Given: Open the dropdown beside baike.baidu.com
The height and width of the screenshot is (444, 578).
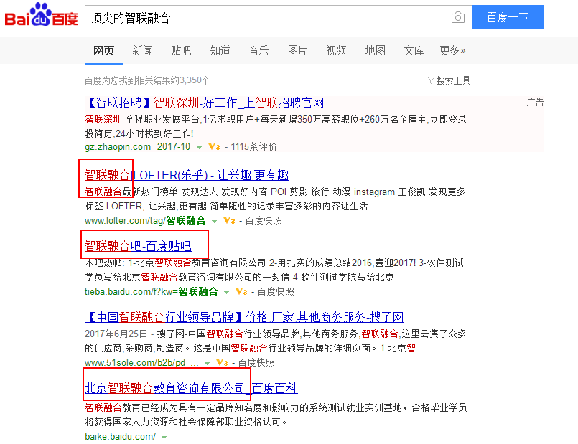Looking at the screenshot, I should [x=164, y=437].
